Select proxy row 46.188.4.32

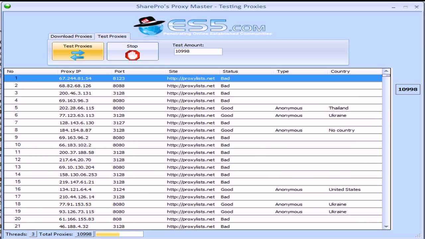click(x=193, y=226)
